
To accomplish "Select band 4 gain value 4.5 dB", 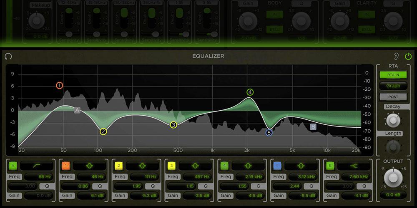I will click(x=251, y=196).
